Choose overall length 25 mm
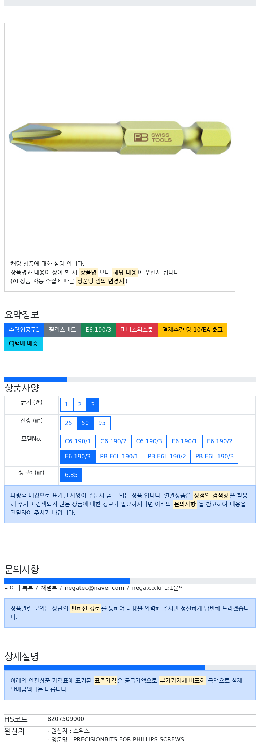The image size is (260, 744). (x=69, y=423)
